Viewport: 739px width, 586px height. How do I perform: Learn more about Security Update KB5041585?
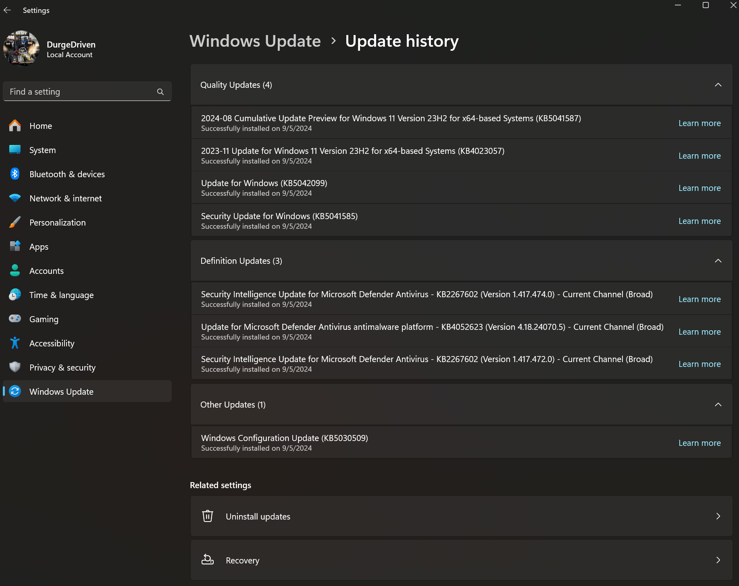pyautogui.click(x=699, y=221)
